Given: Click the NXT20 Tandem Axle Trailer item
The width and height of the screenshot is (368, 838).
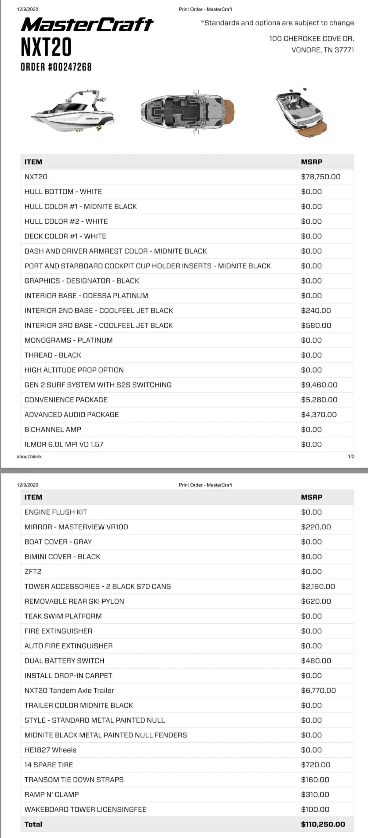Looking at the screenshot, I should tap(69, 690).
